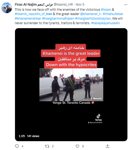
Task: Open the #margbarmonafiqeen hashtag
Action: pyautogui.click(x=58, y=19)
